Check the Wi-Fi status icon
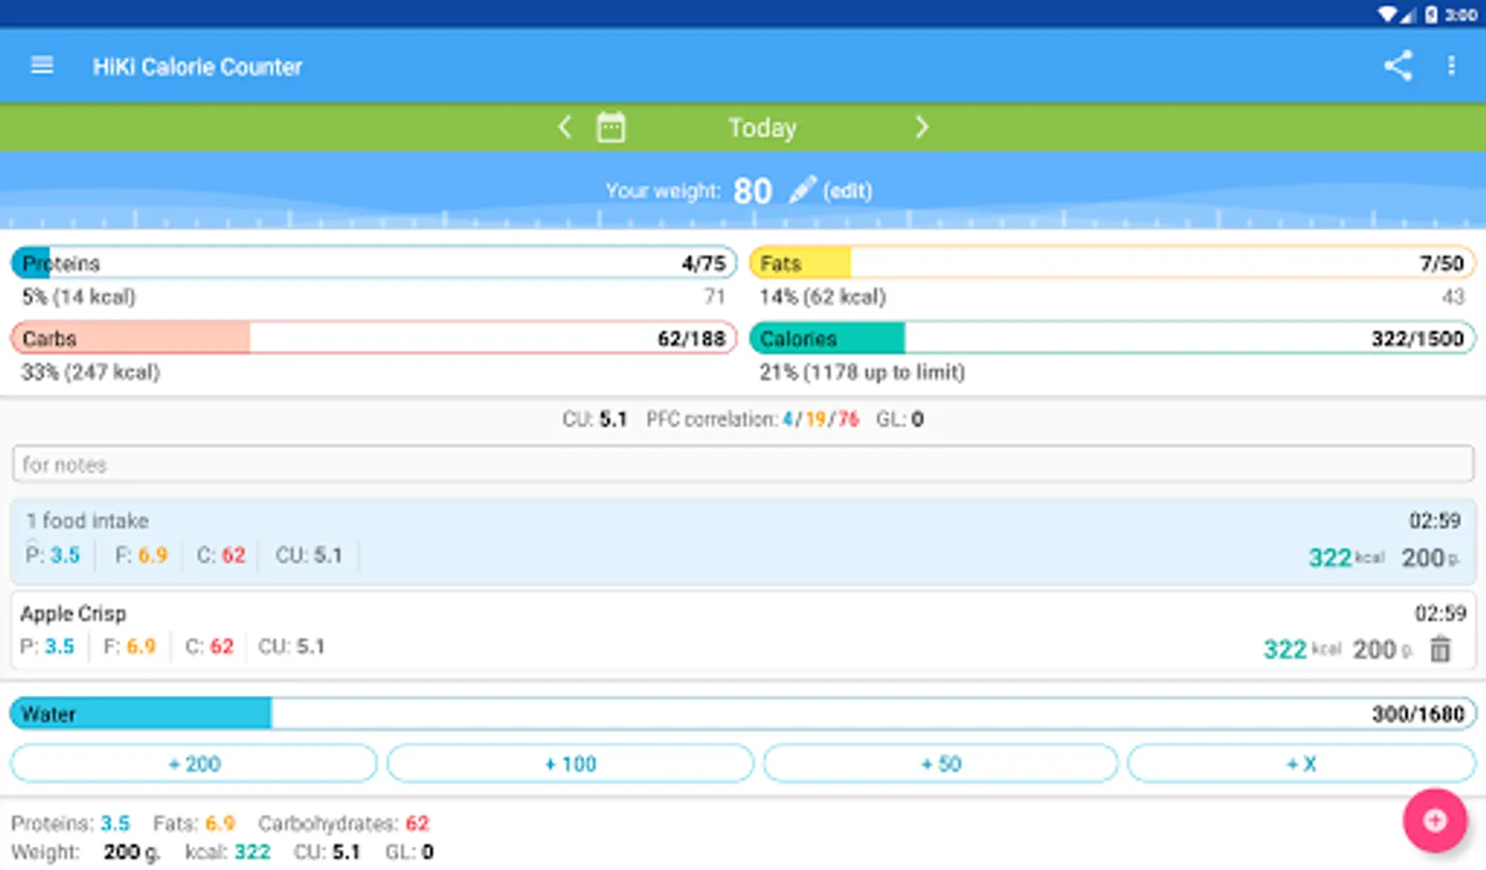Image resolution: width=1486 pixels, height=870 pixels. pyautogui.click(x=1388, y=14)
